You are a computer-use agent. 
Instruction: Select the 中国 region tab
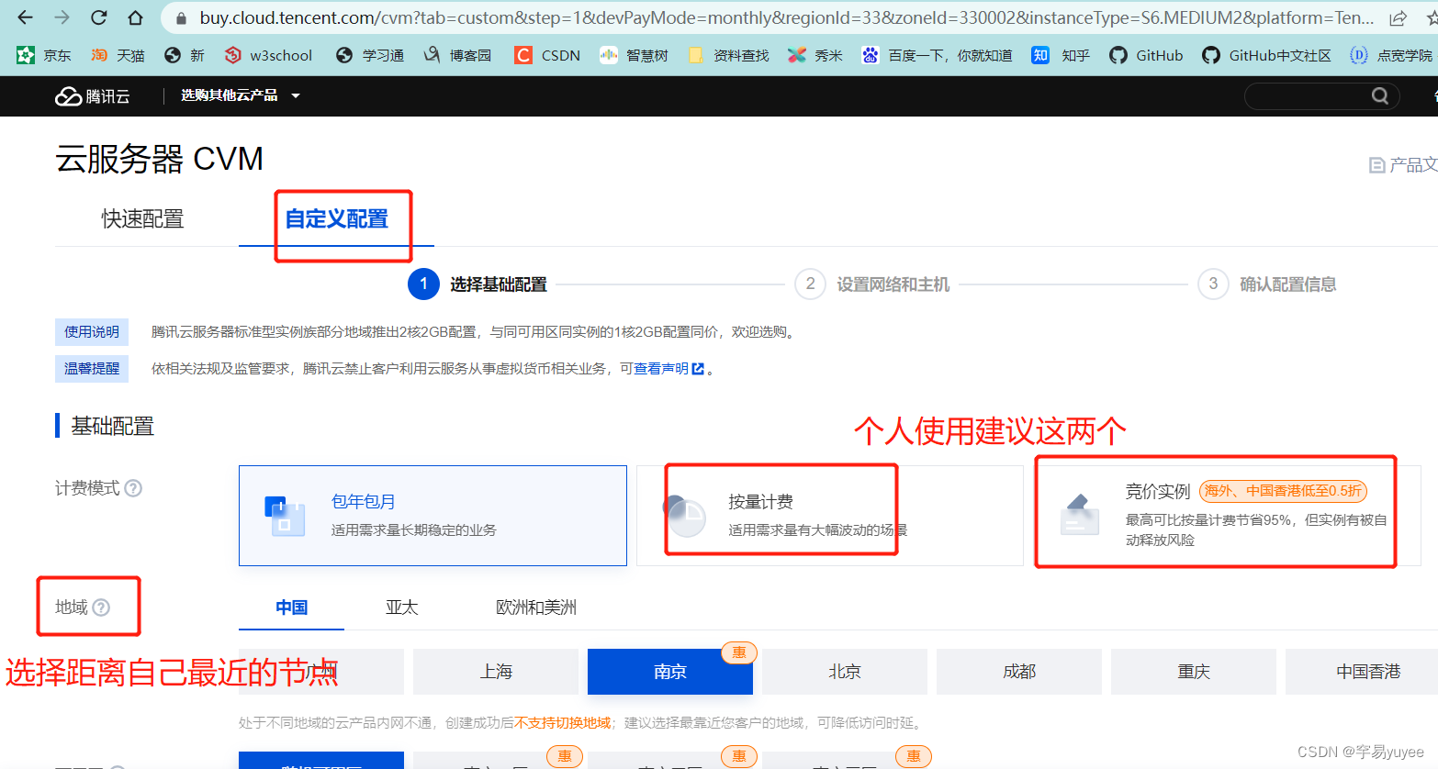(x=291, y=607)
